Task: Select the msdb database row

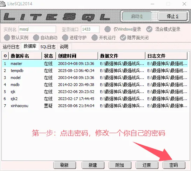Action: 95,85
